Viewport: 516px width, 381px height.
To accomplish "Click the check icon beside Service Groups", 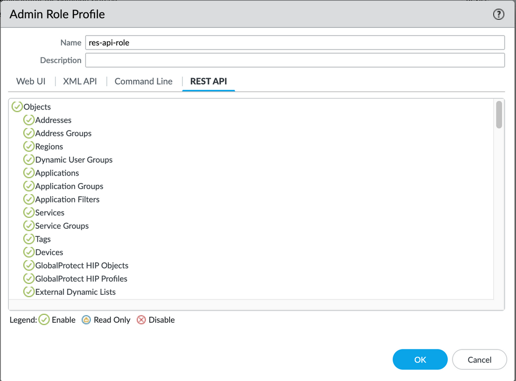I will pos(29,226).
